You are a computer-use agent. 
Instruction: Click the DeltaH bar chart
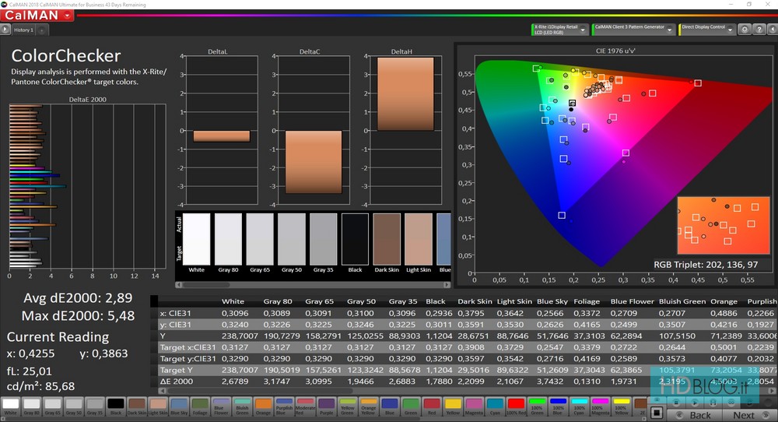click(x=405, y=130)
